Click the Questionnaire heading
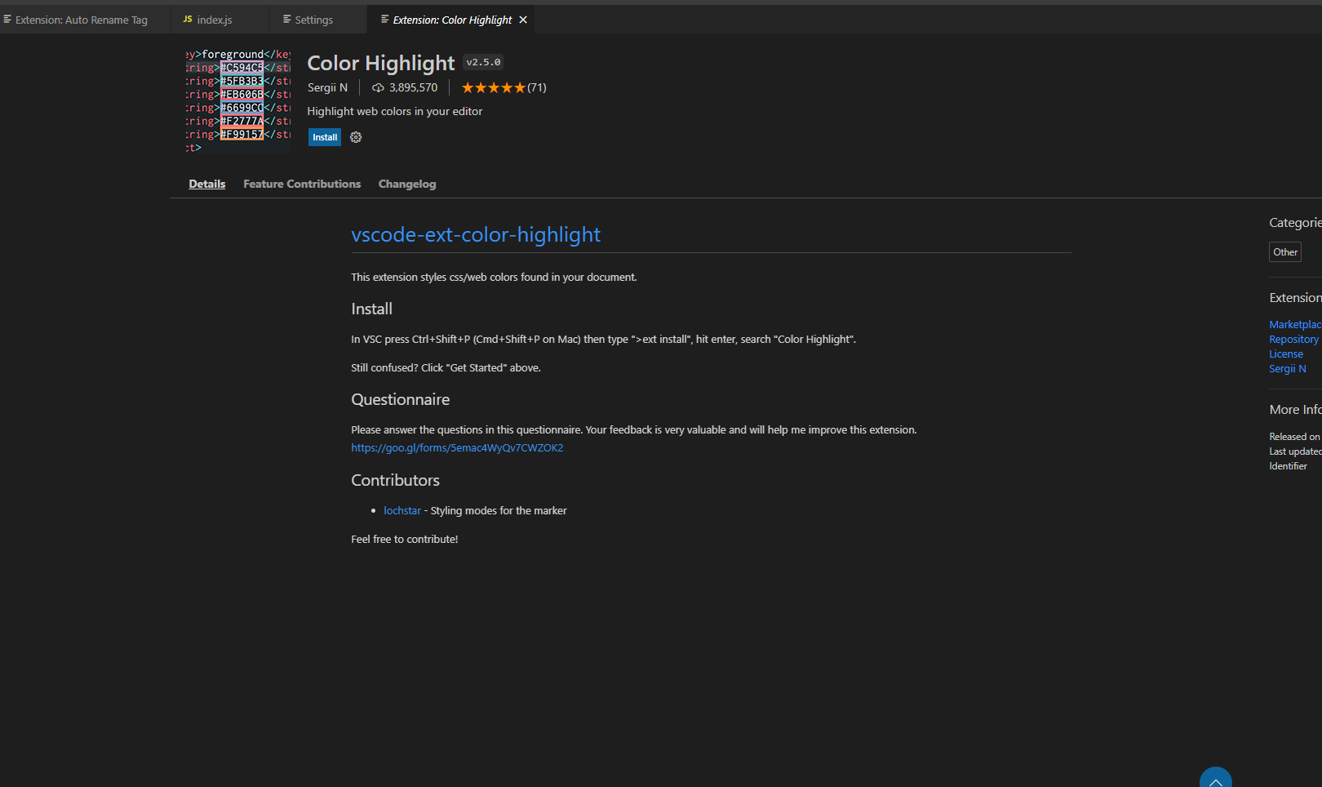This screenshot has width=1322, height=787. pos(401,399)
